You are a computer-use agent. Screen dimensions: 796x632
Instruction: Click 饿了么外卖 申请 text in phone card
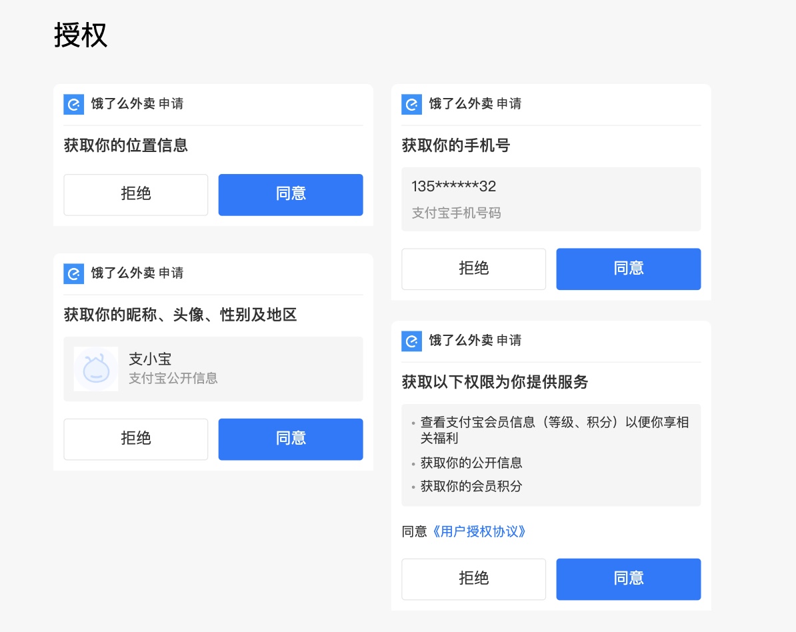[475, 103]
